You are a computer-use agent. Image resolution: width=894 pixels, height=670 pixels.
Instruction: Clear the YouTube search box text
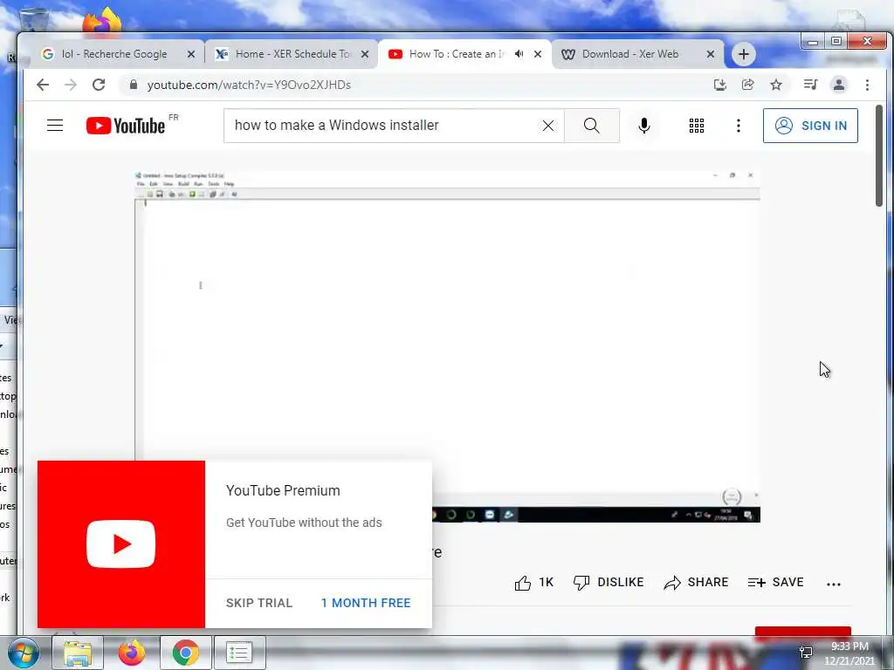(548, 126)
